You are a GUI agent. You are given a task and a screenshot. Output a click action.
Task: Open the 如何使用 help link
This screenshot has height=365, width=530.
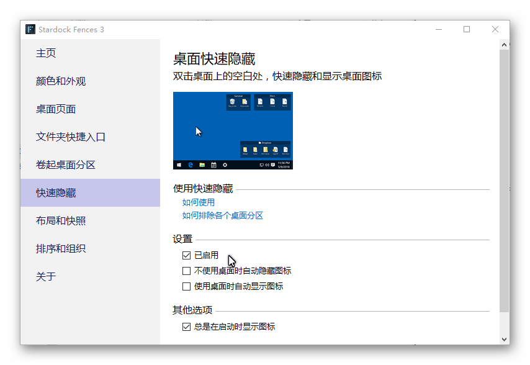point(199,202)
